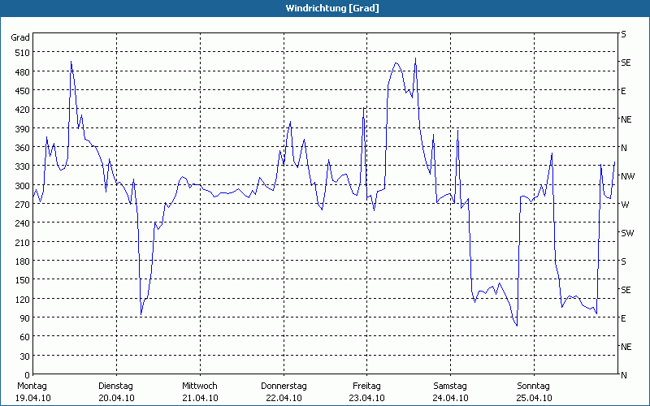Select the 390 degree axis label
The height and width of the screenshot is (406, 650).
click(23, 129)
